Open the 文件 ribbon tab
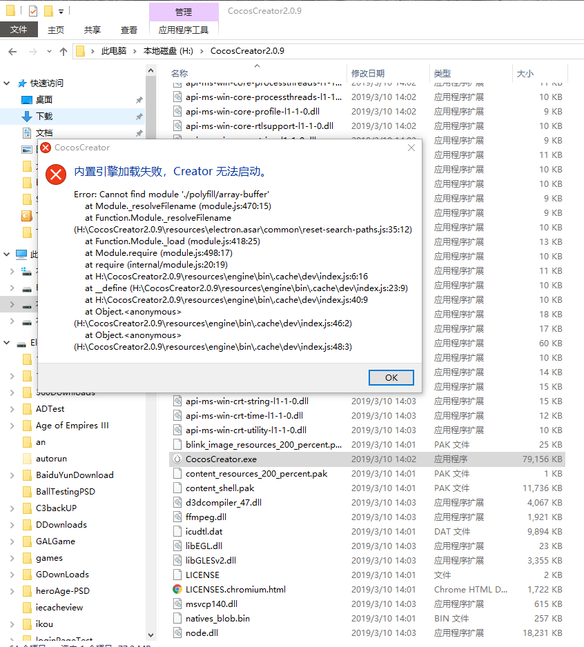The image size is (584, 647). pyautogui.click(x=19, y=30)
